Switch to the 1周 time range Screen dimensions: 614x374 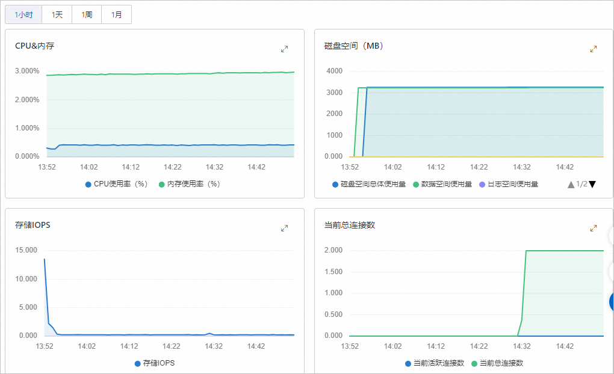tap(87, 14)
